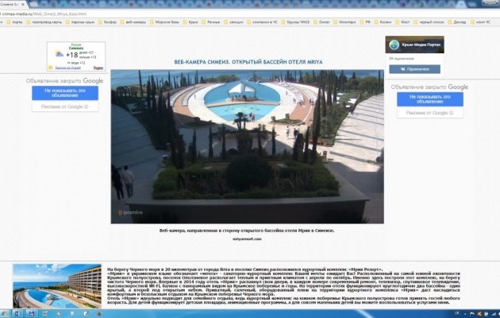Click the right 'Объявление закрыто Google' text
This screenshot has width=500, height=318.
[x=429, y=87]
